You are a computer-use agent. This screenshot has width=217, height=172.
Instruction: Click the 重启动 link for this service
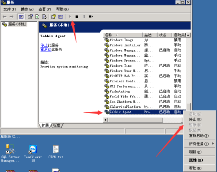click(x=46, y=49)
